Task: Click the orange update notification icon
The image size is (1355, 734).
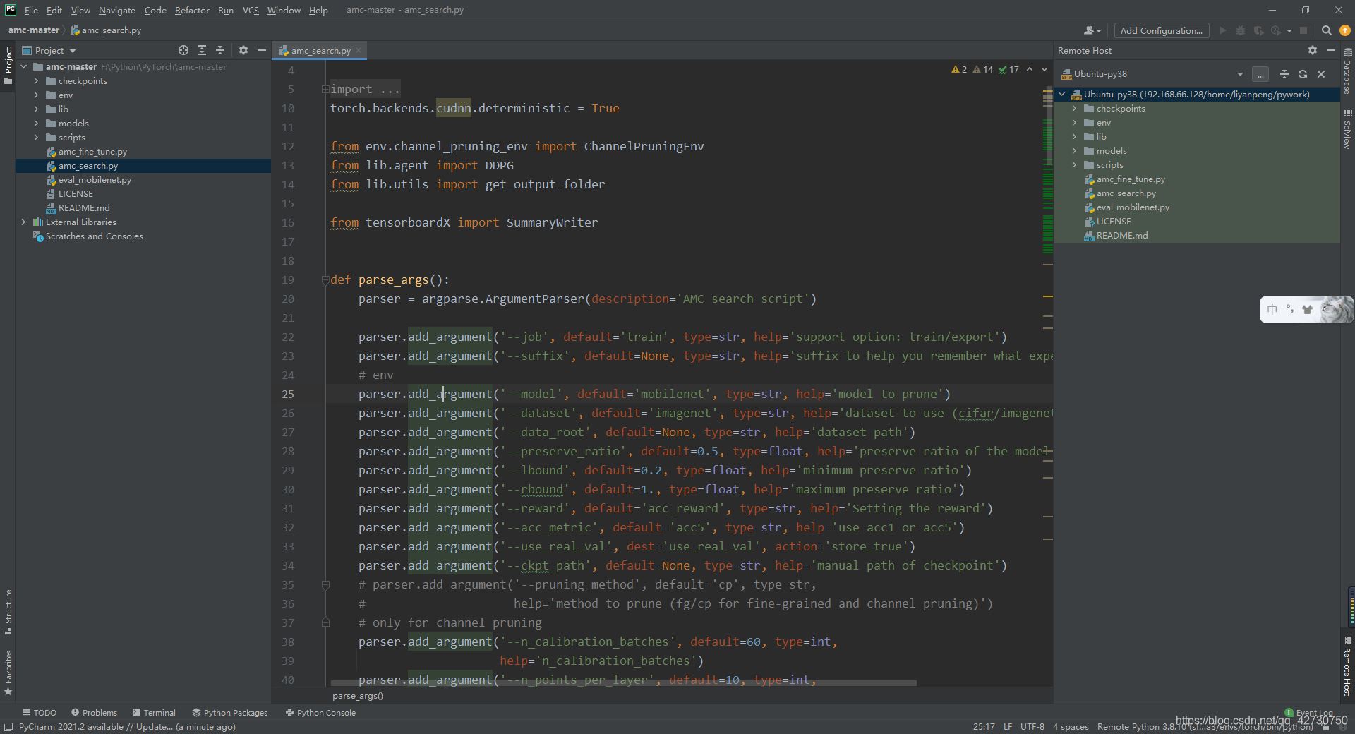Action: [1344, 30]
